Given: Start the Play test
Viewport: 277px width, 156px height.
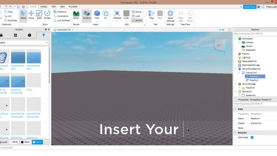Looking at the screenshot, I should (x=151, y=15).
